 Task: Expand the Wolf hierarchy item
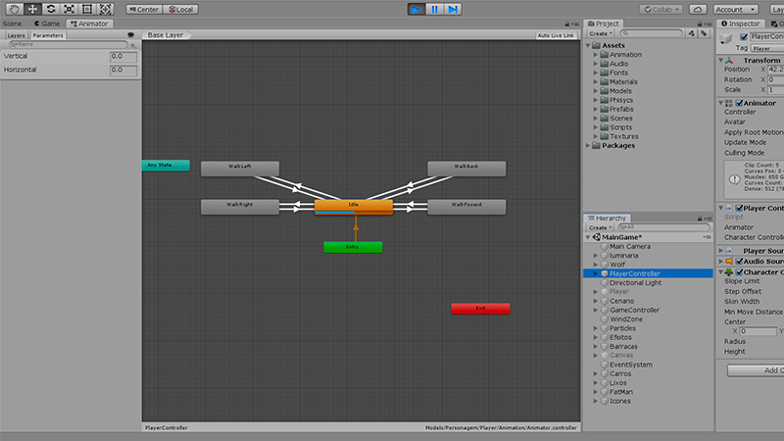coord(596,265)
